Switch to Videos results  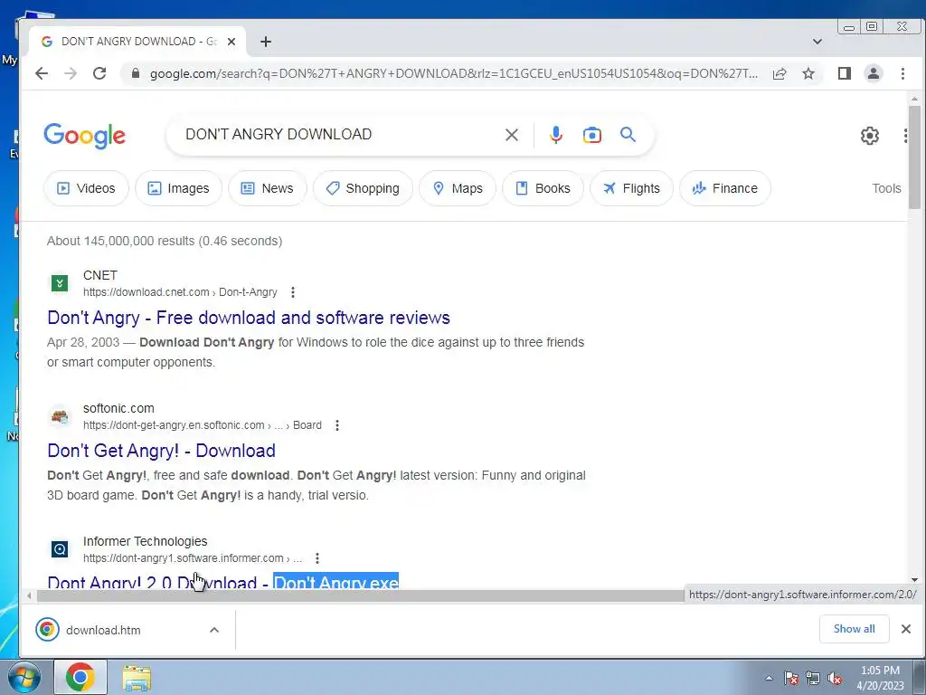coord(86,188)
